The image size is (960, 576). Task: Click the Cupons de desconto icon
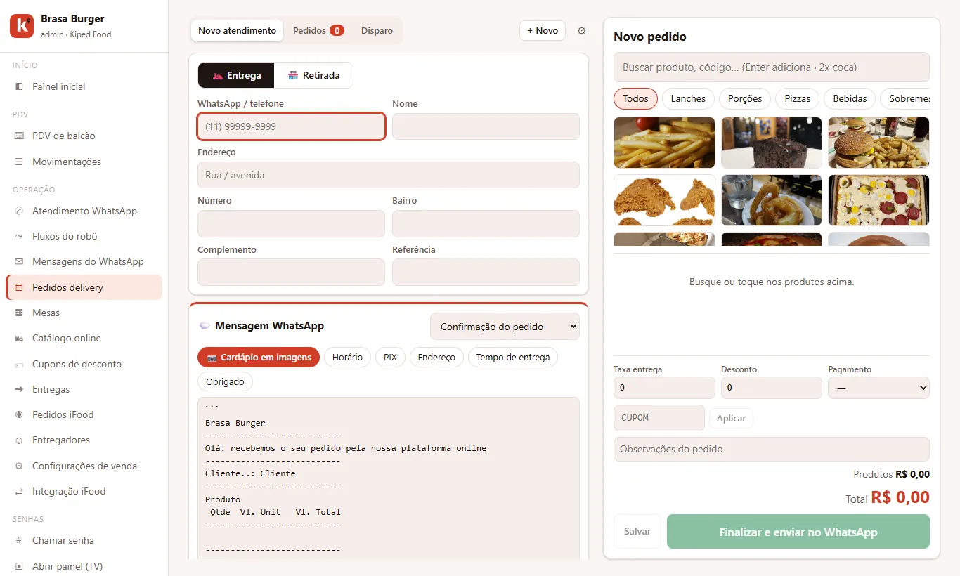pyautogui.click(x=19, y=364)
